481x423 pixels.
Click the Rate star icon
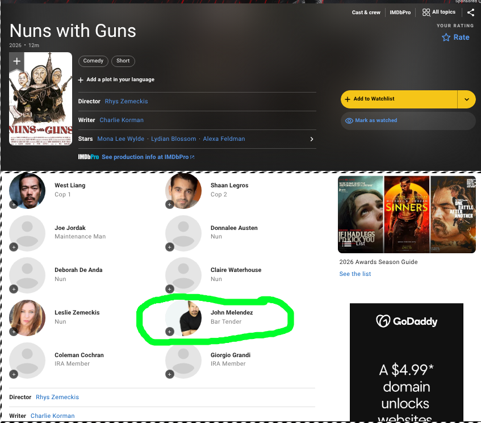[446, 37]
